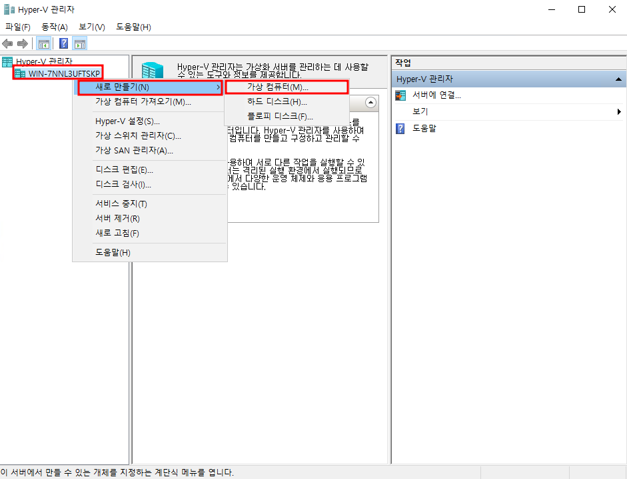Screen dimensions: 627x479
Task: Select 디스크 편집(E)... menu entry
Action: click(150, 170)
